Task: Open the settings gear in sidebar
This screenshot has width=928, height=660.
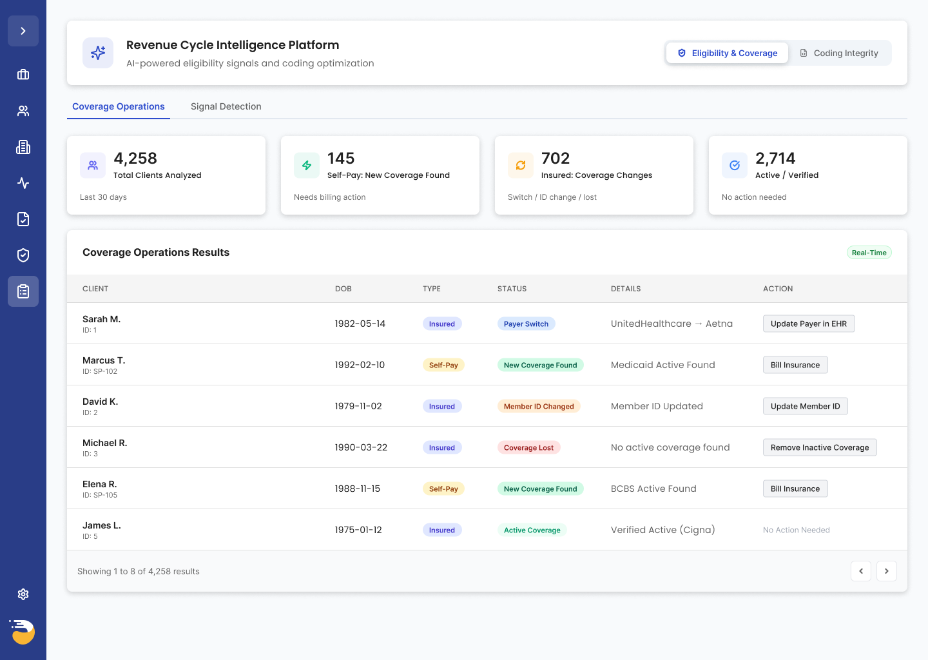Action: [23, 594]
